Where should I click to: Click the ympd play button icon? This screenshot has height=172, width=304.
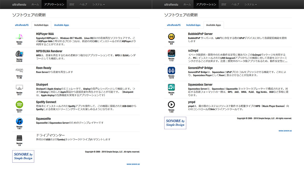point(171,104)
